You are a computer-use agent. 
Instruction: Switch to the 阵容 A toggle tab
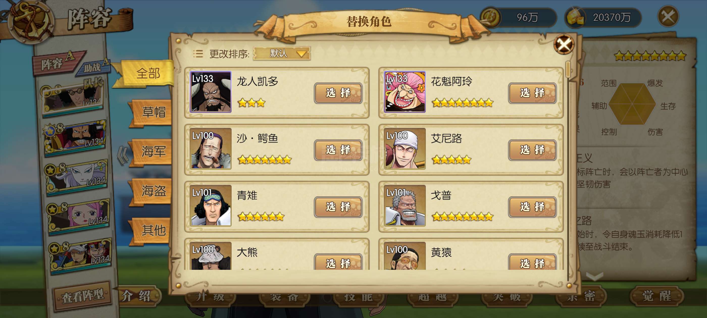58,63
